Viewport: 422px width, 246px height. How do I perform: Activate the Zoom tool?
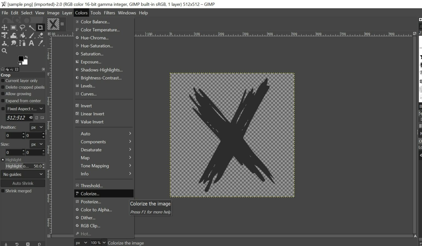pos(4,51)
